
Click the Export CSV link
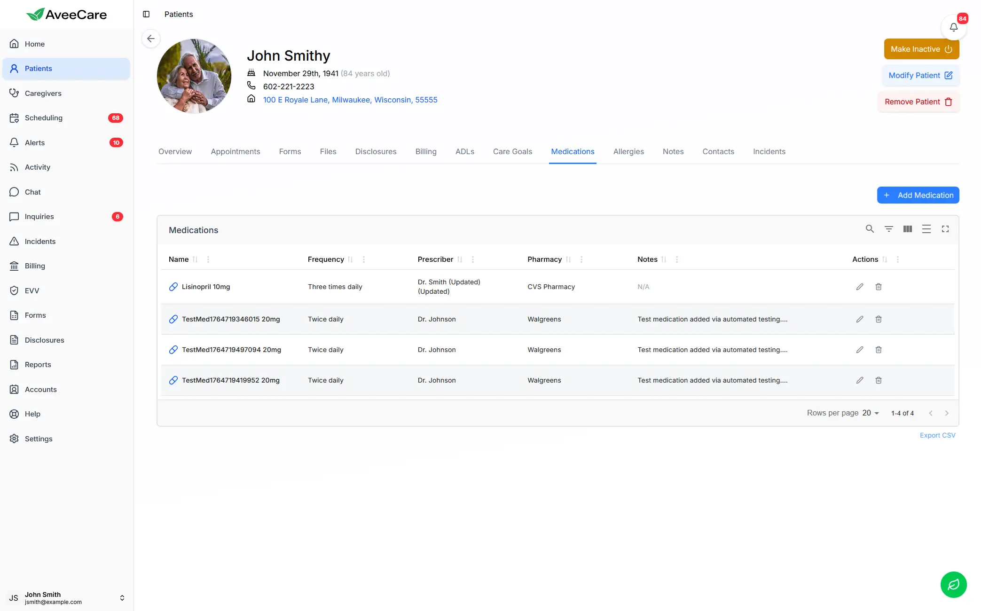pyautogui.click(x=937, y=435)
